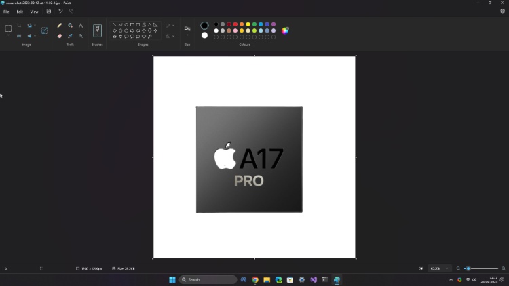Open the View menu
Image resolution: width=509 pixels, height=286 pixels.
34,12
